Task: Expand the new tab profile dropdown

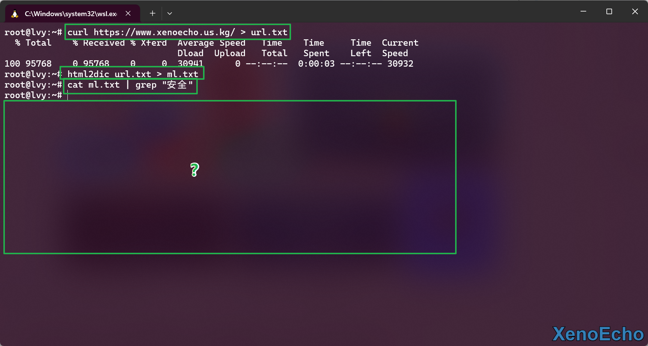Action: [x=170, y=13]
